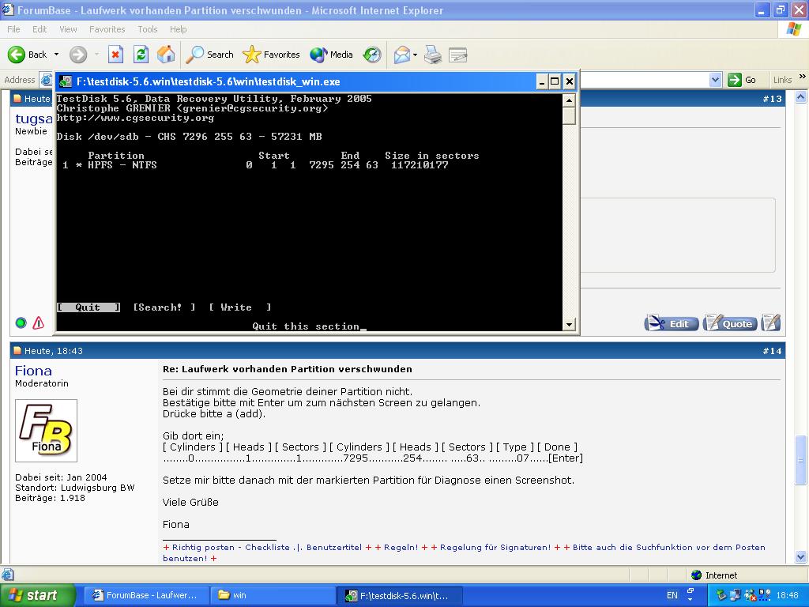Open the Media pane
The image size is (809, 607).
point(331,55)
